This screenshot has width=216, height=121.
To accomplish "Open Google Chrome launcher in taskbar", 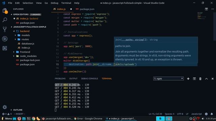I will point(33,119).
